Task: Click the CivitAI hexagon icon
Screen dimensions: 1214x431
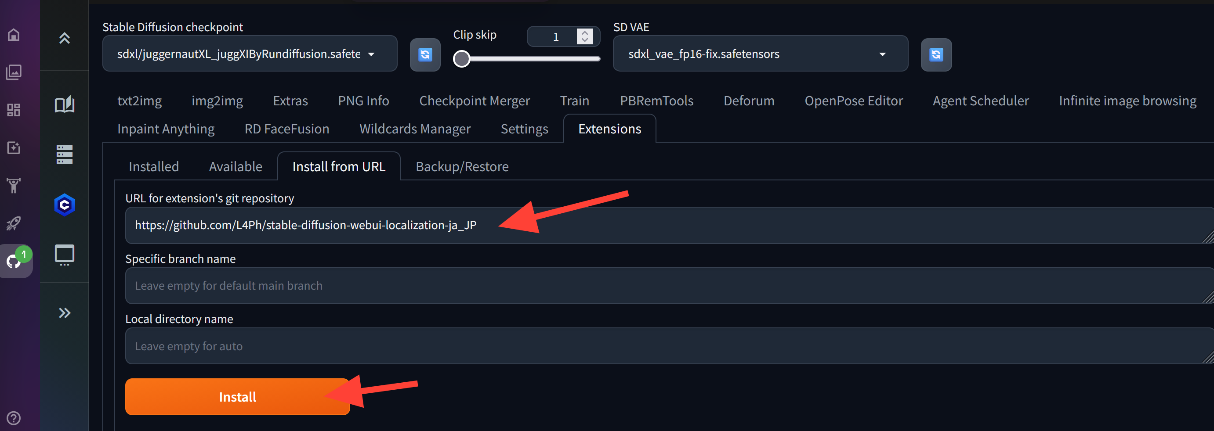Action: (65, 205)
